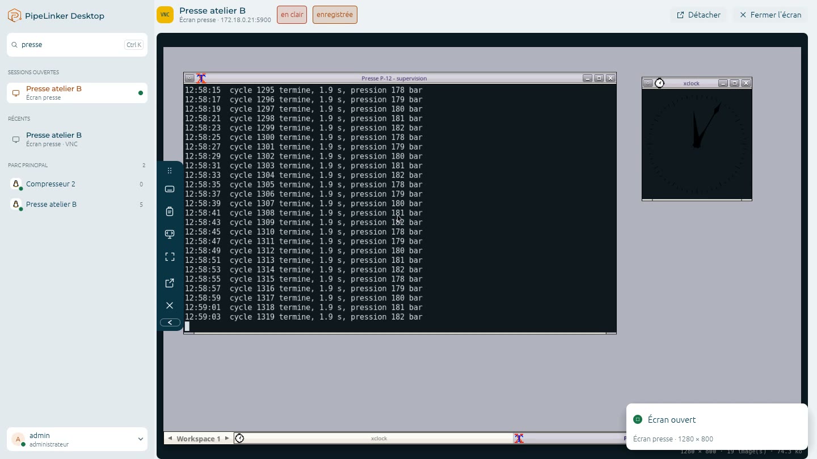Open the virtual keyboard from the floating toolbar
The height and width of the screenshot is (459, 817).
coord(170,189)
